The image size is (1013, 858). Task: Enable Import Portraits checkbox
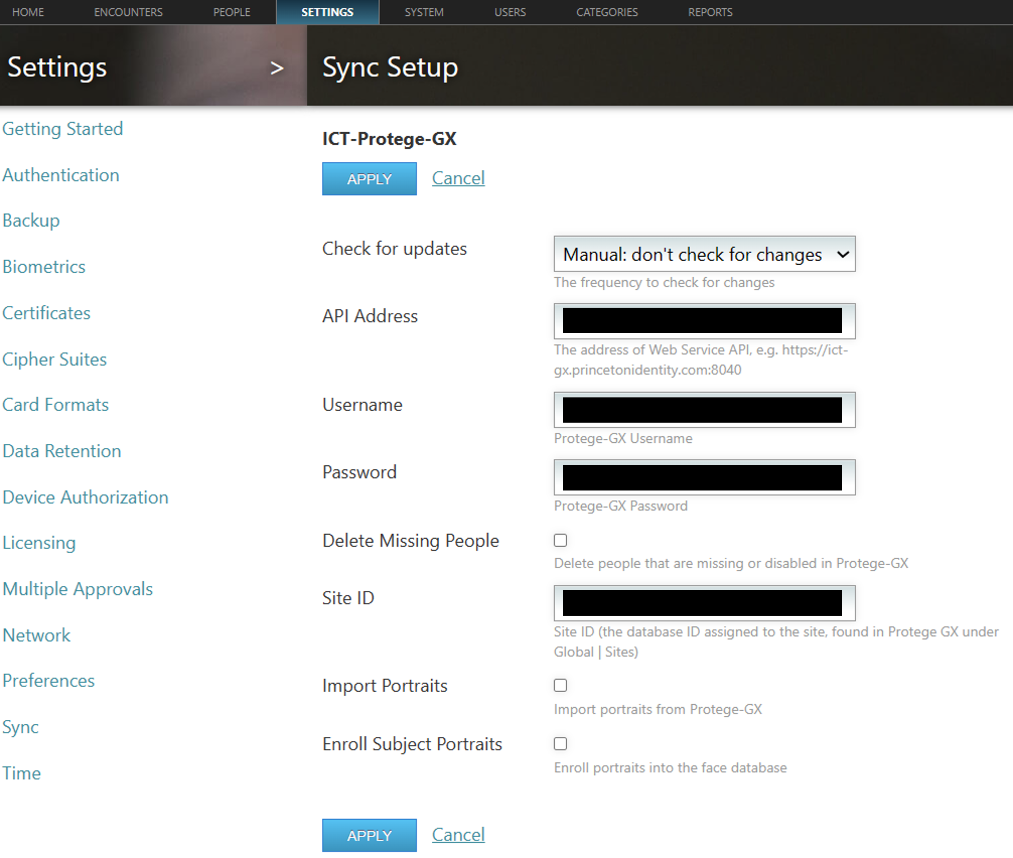[560, 685]
